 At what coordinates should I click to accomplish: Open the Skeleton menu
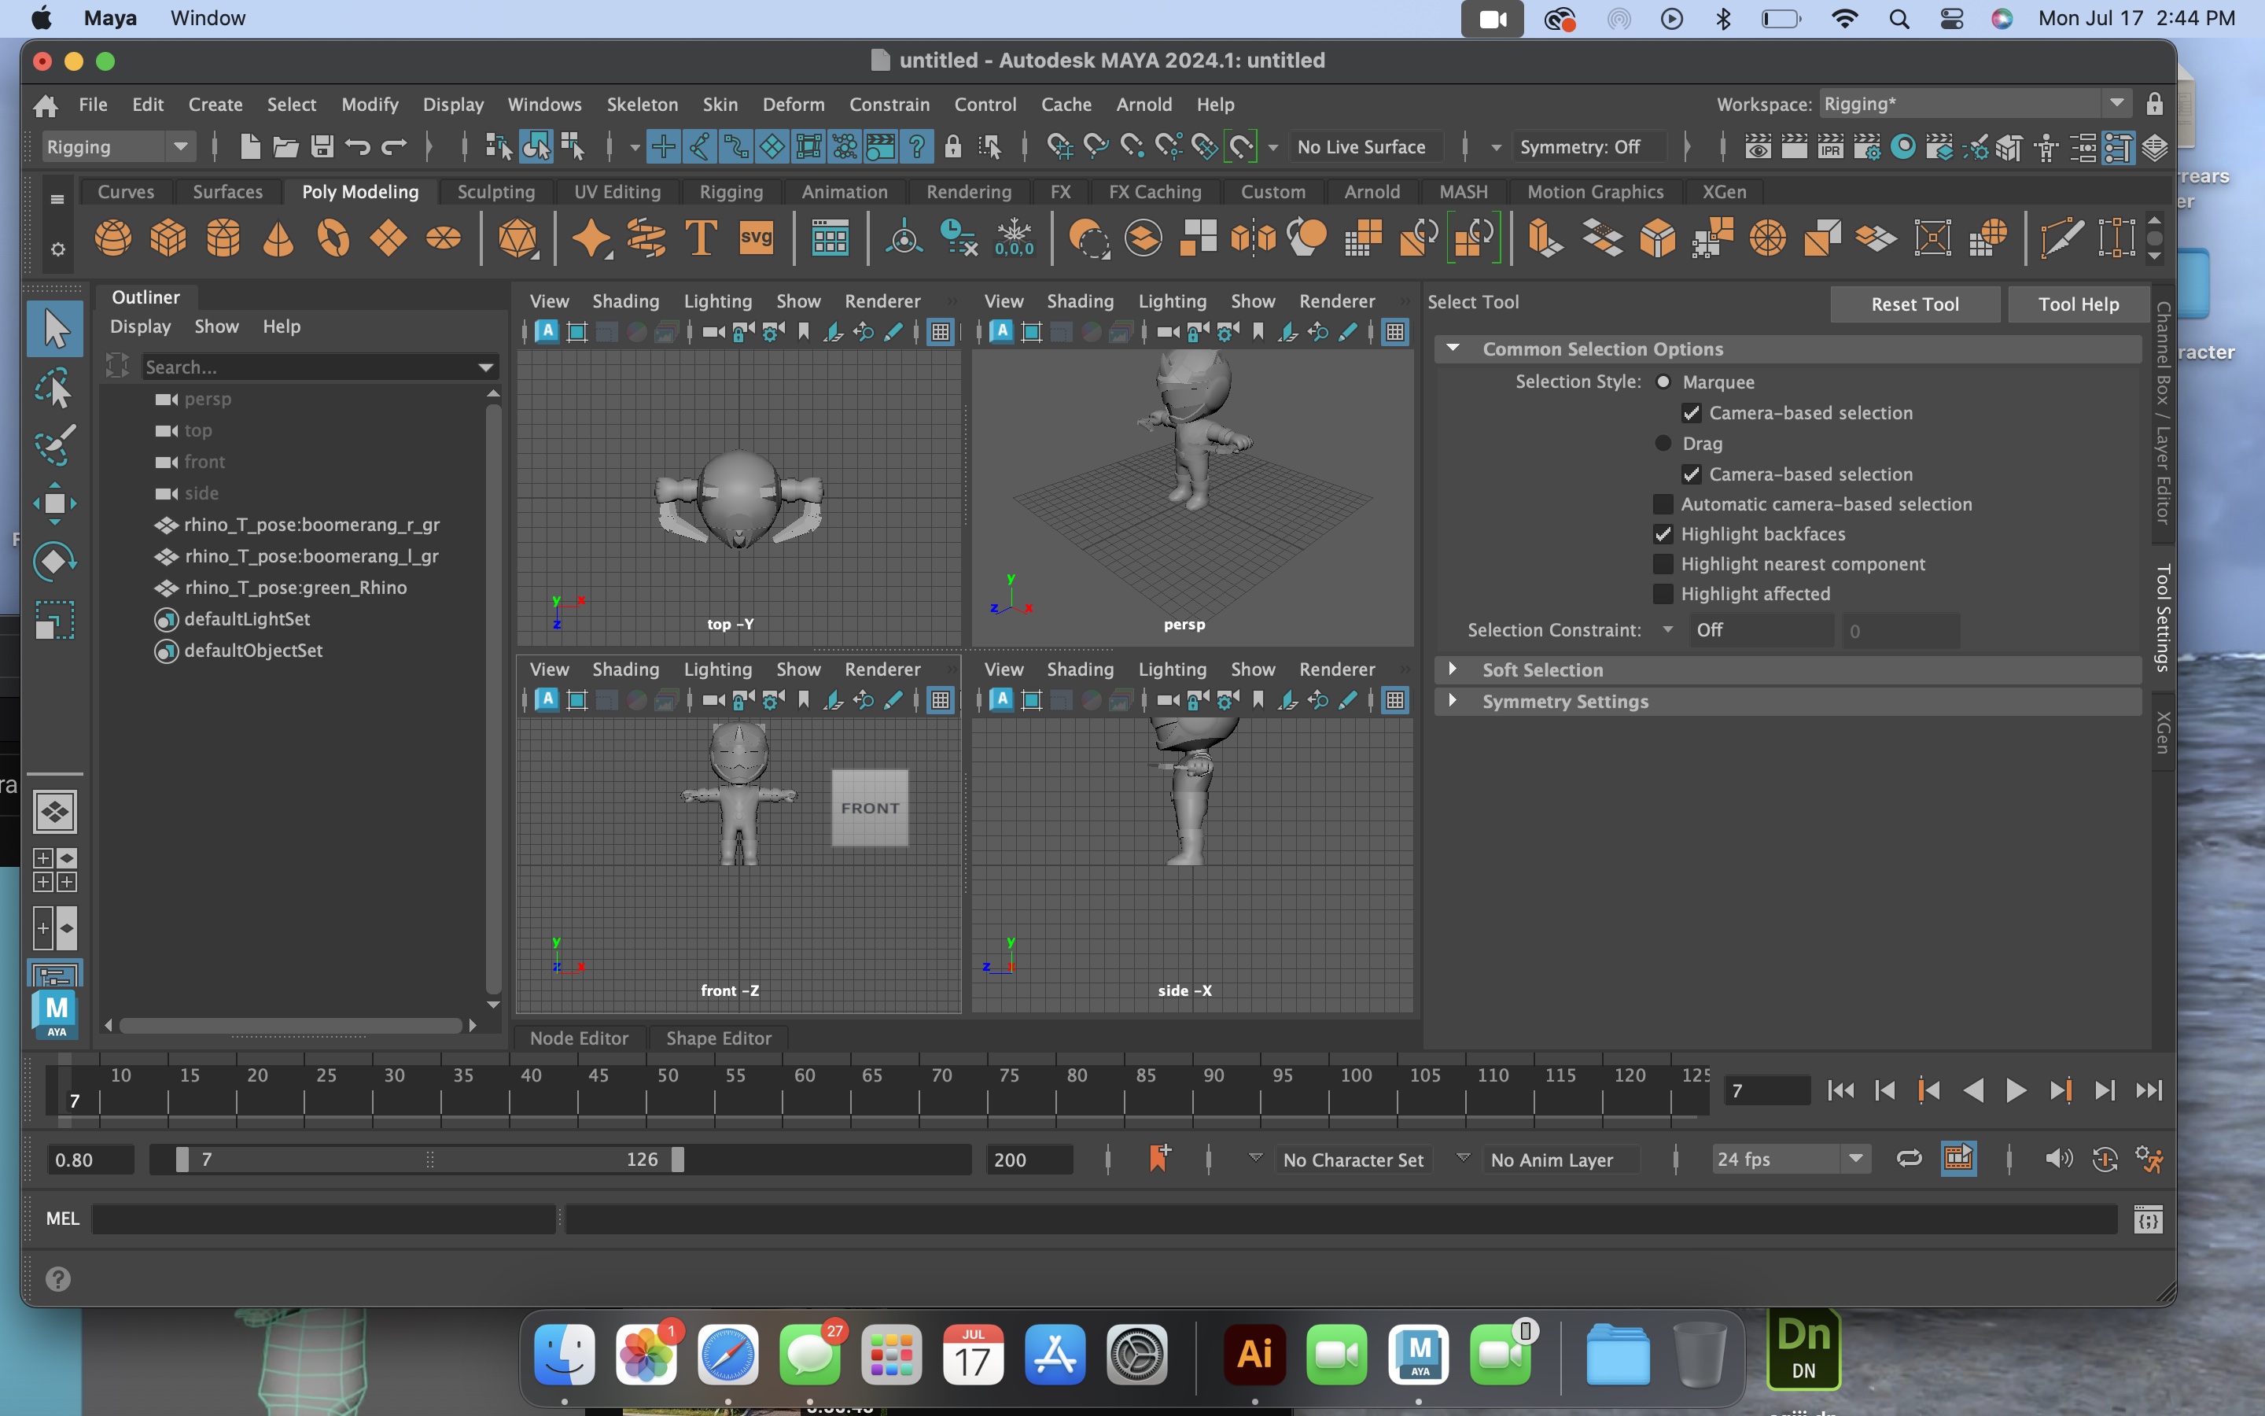(642, 104)
